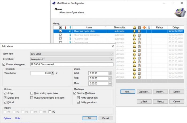Click the blue pin column header icon
This screenshot has height=123, width=187.
[x=71, y=27]
